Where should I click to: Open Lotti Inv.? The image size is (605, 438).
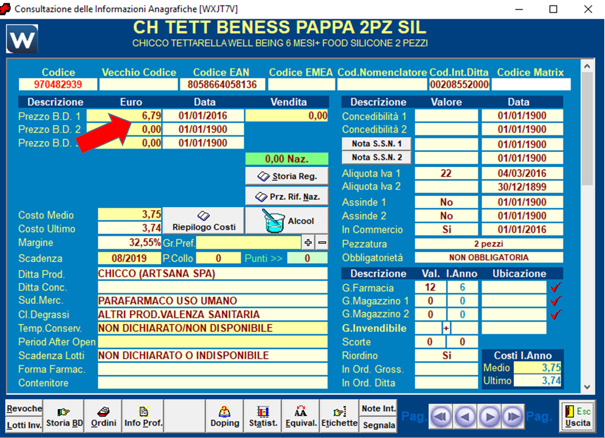(x=24, y=425)
